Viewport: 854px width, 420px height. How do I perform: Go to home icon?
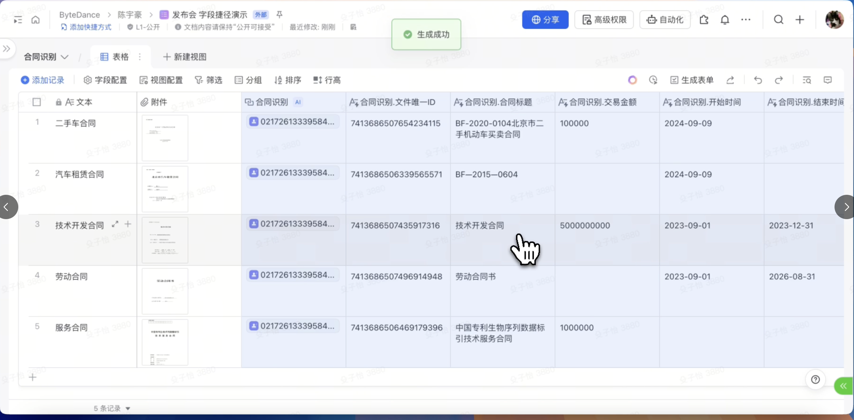click(x=36, y=20)
